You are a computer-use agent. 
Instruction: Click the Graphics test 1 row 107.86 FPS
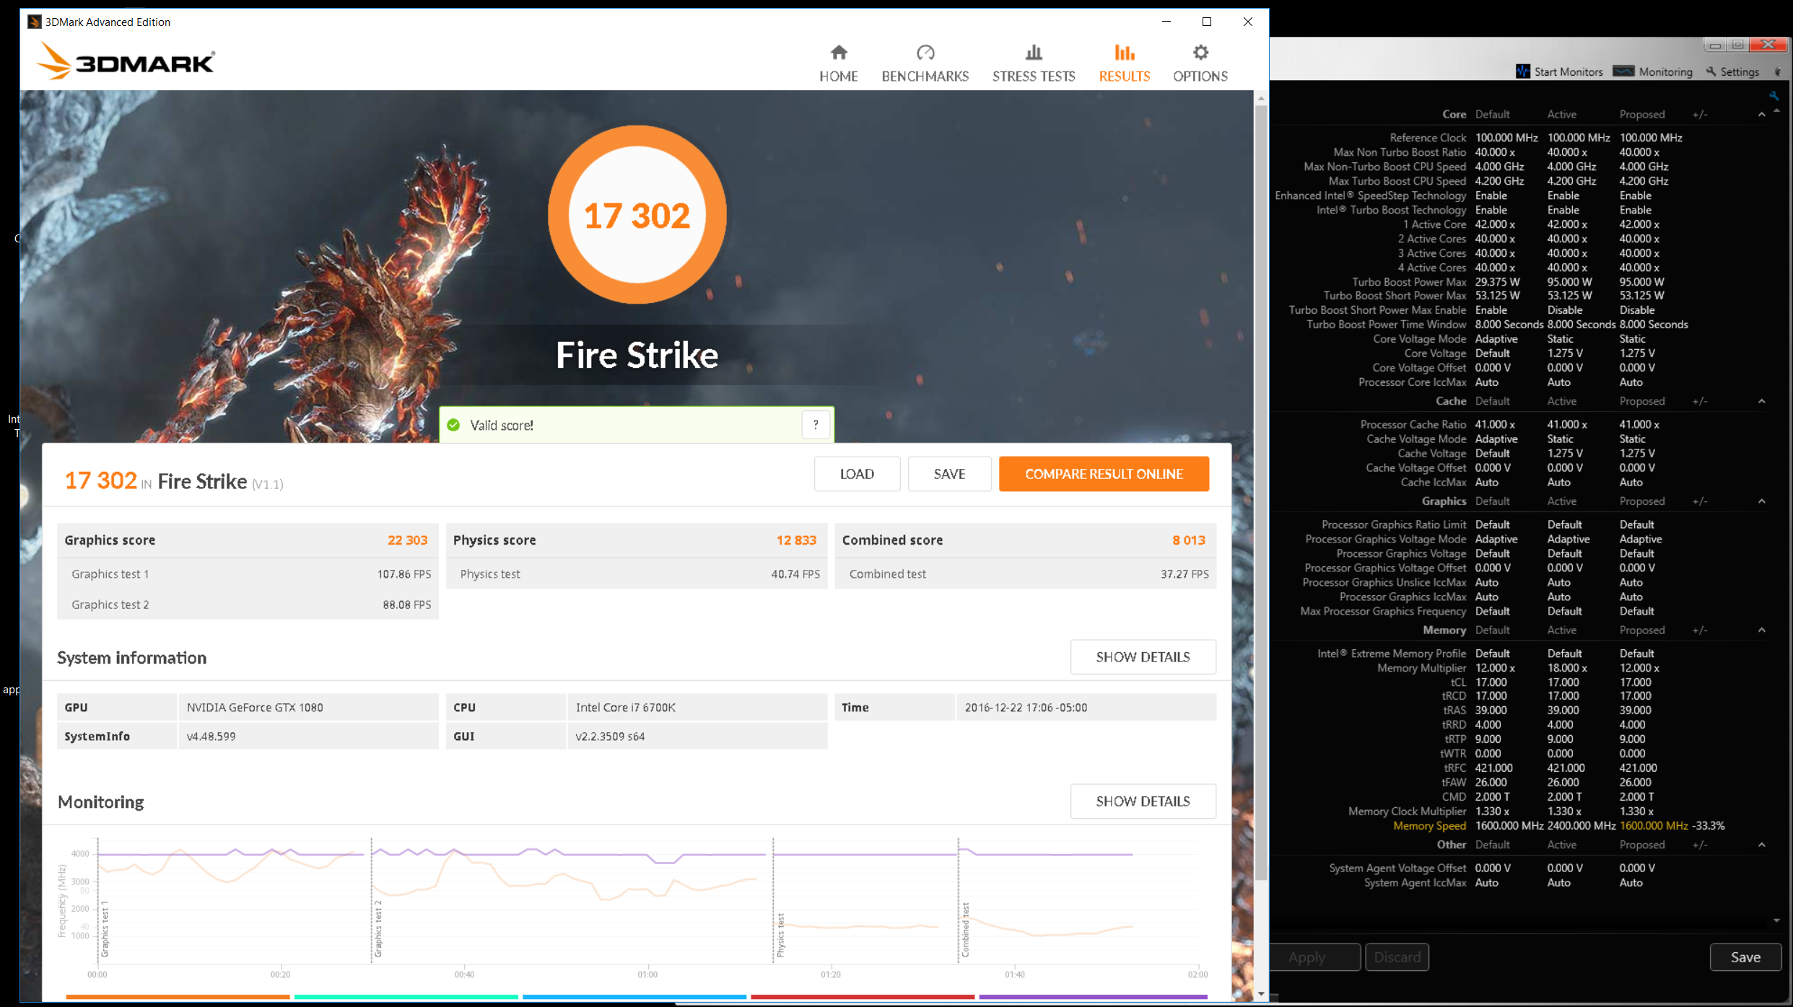tap(248, 574)
